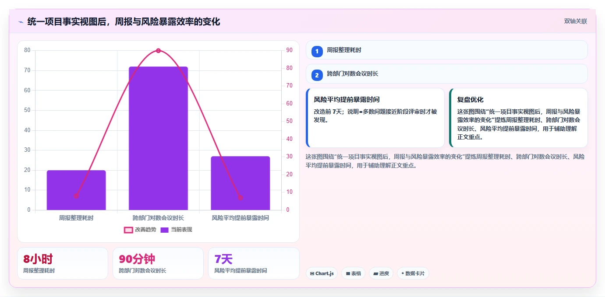Click the line point over 周报整理耗时
The width and height of the screenshot is (605, 297).
pyautogui.click(x=76, y=196)
